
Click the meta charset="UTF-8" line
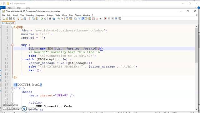[x=51, y=95]
